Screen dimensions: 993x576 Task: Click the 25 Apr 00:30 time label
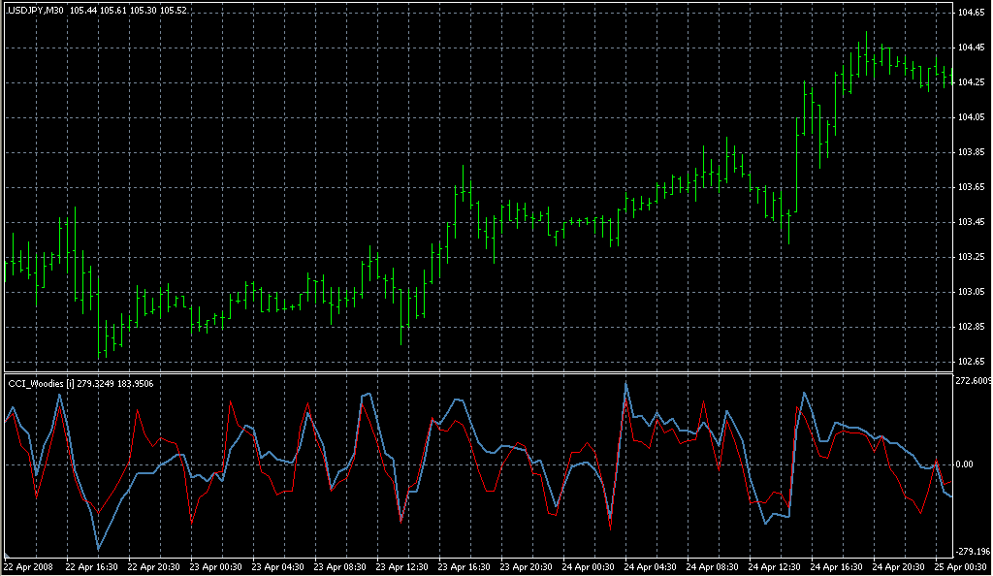(x=960, y=567)
